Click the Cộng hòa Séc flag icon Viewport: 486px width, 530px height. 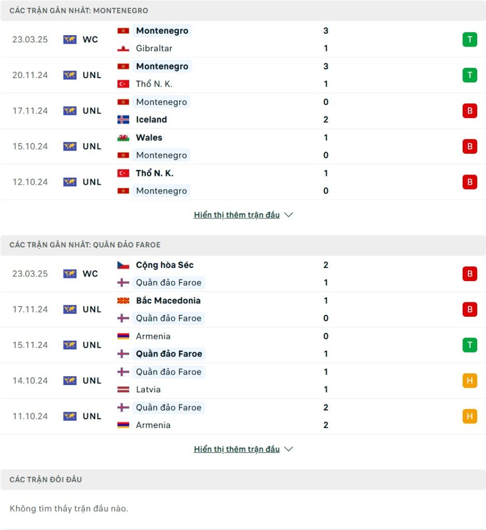click(x=123, y=265)
